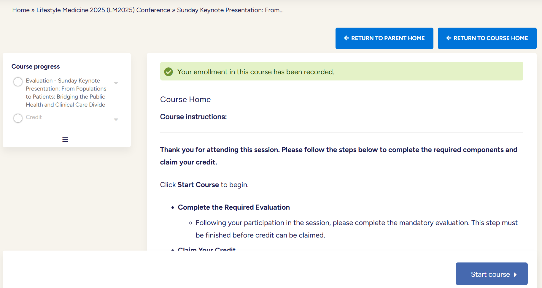
Task: Click the hamburger icon under Course progress
Action: pos(65,140)
